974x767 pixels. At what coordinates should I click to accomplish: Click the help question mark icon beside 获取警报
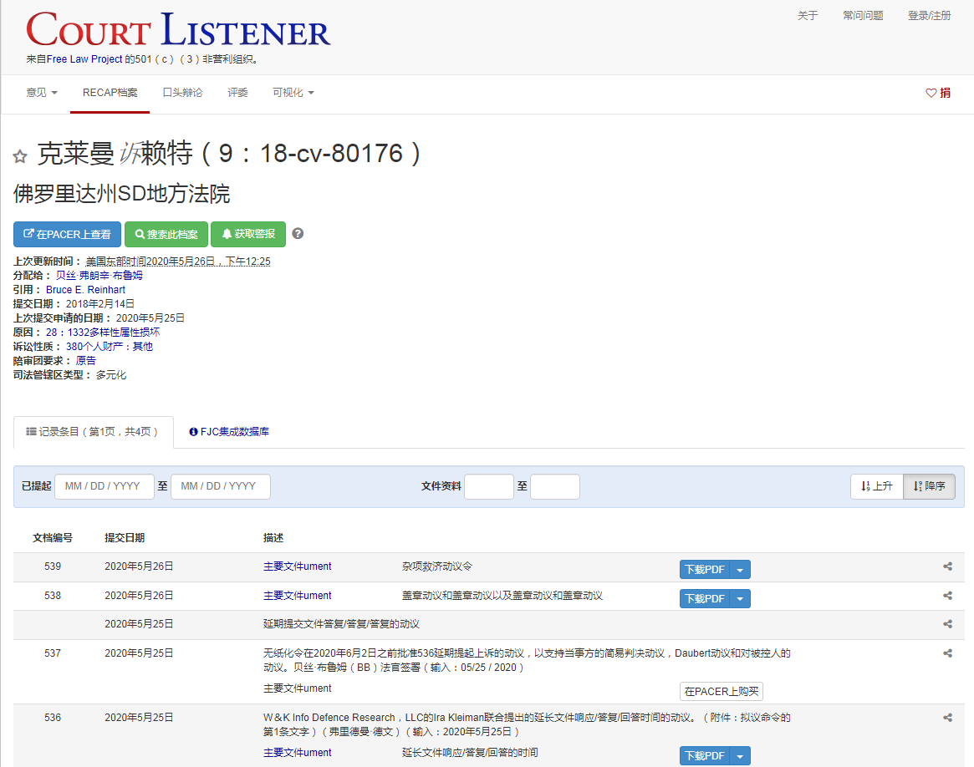tap(298, 234)
